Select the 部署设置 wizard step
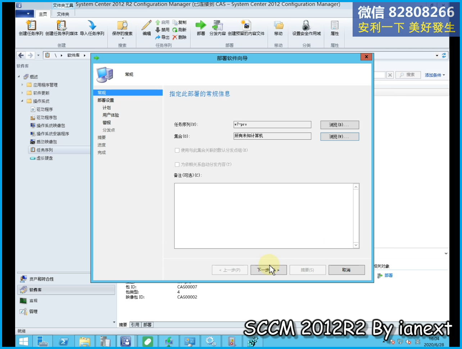 (106, 100)
